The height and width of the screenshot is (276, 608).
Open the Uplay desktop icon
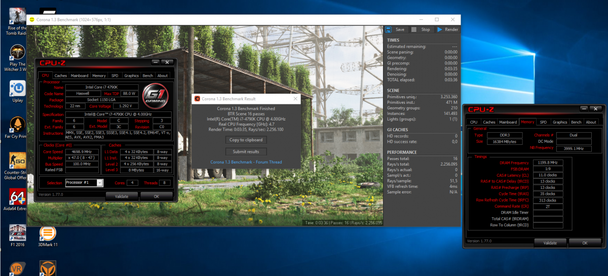[18, 91]
